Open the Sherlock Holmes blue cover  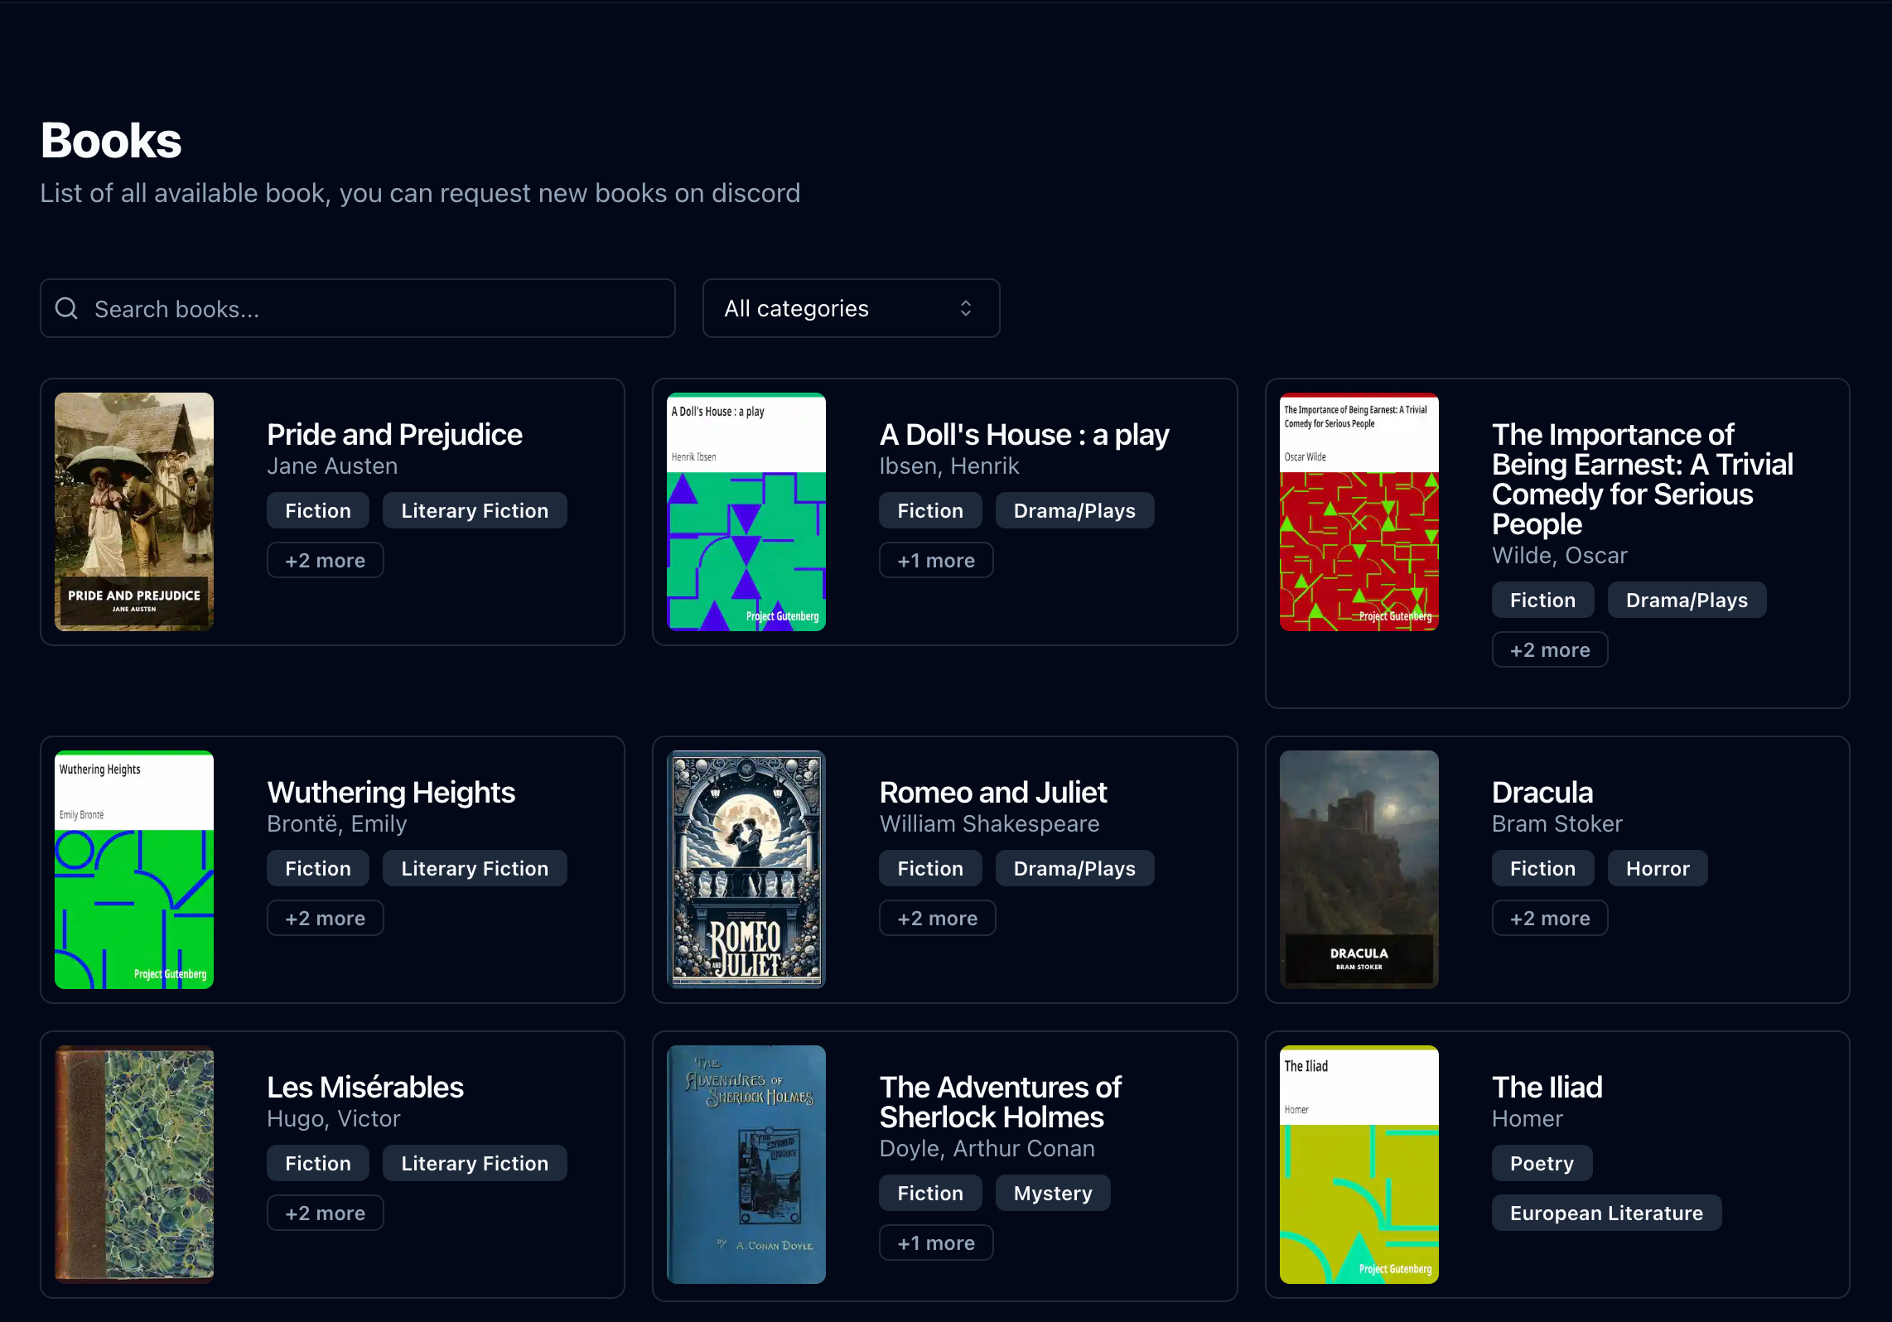[x=746, y=1165]
